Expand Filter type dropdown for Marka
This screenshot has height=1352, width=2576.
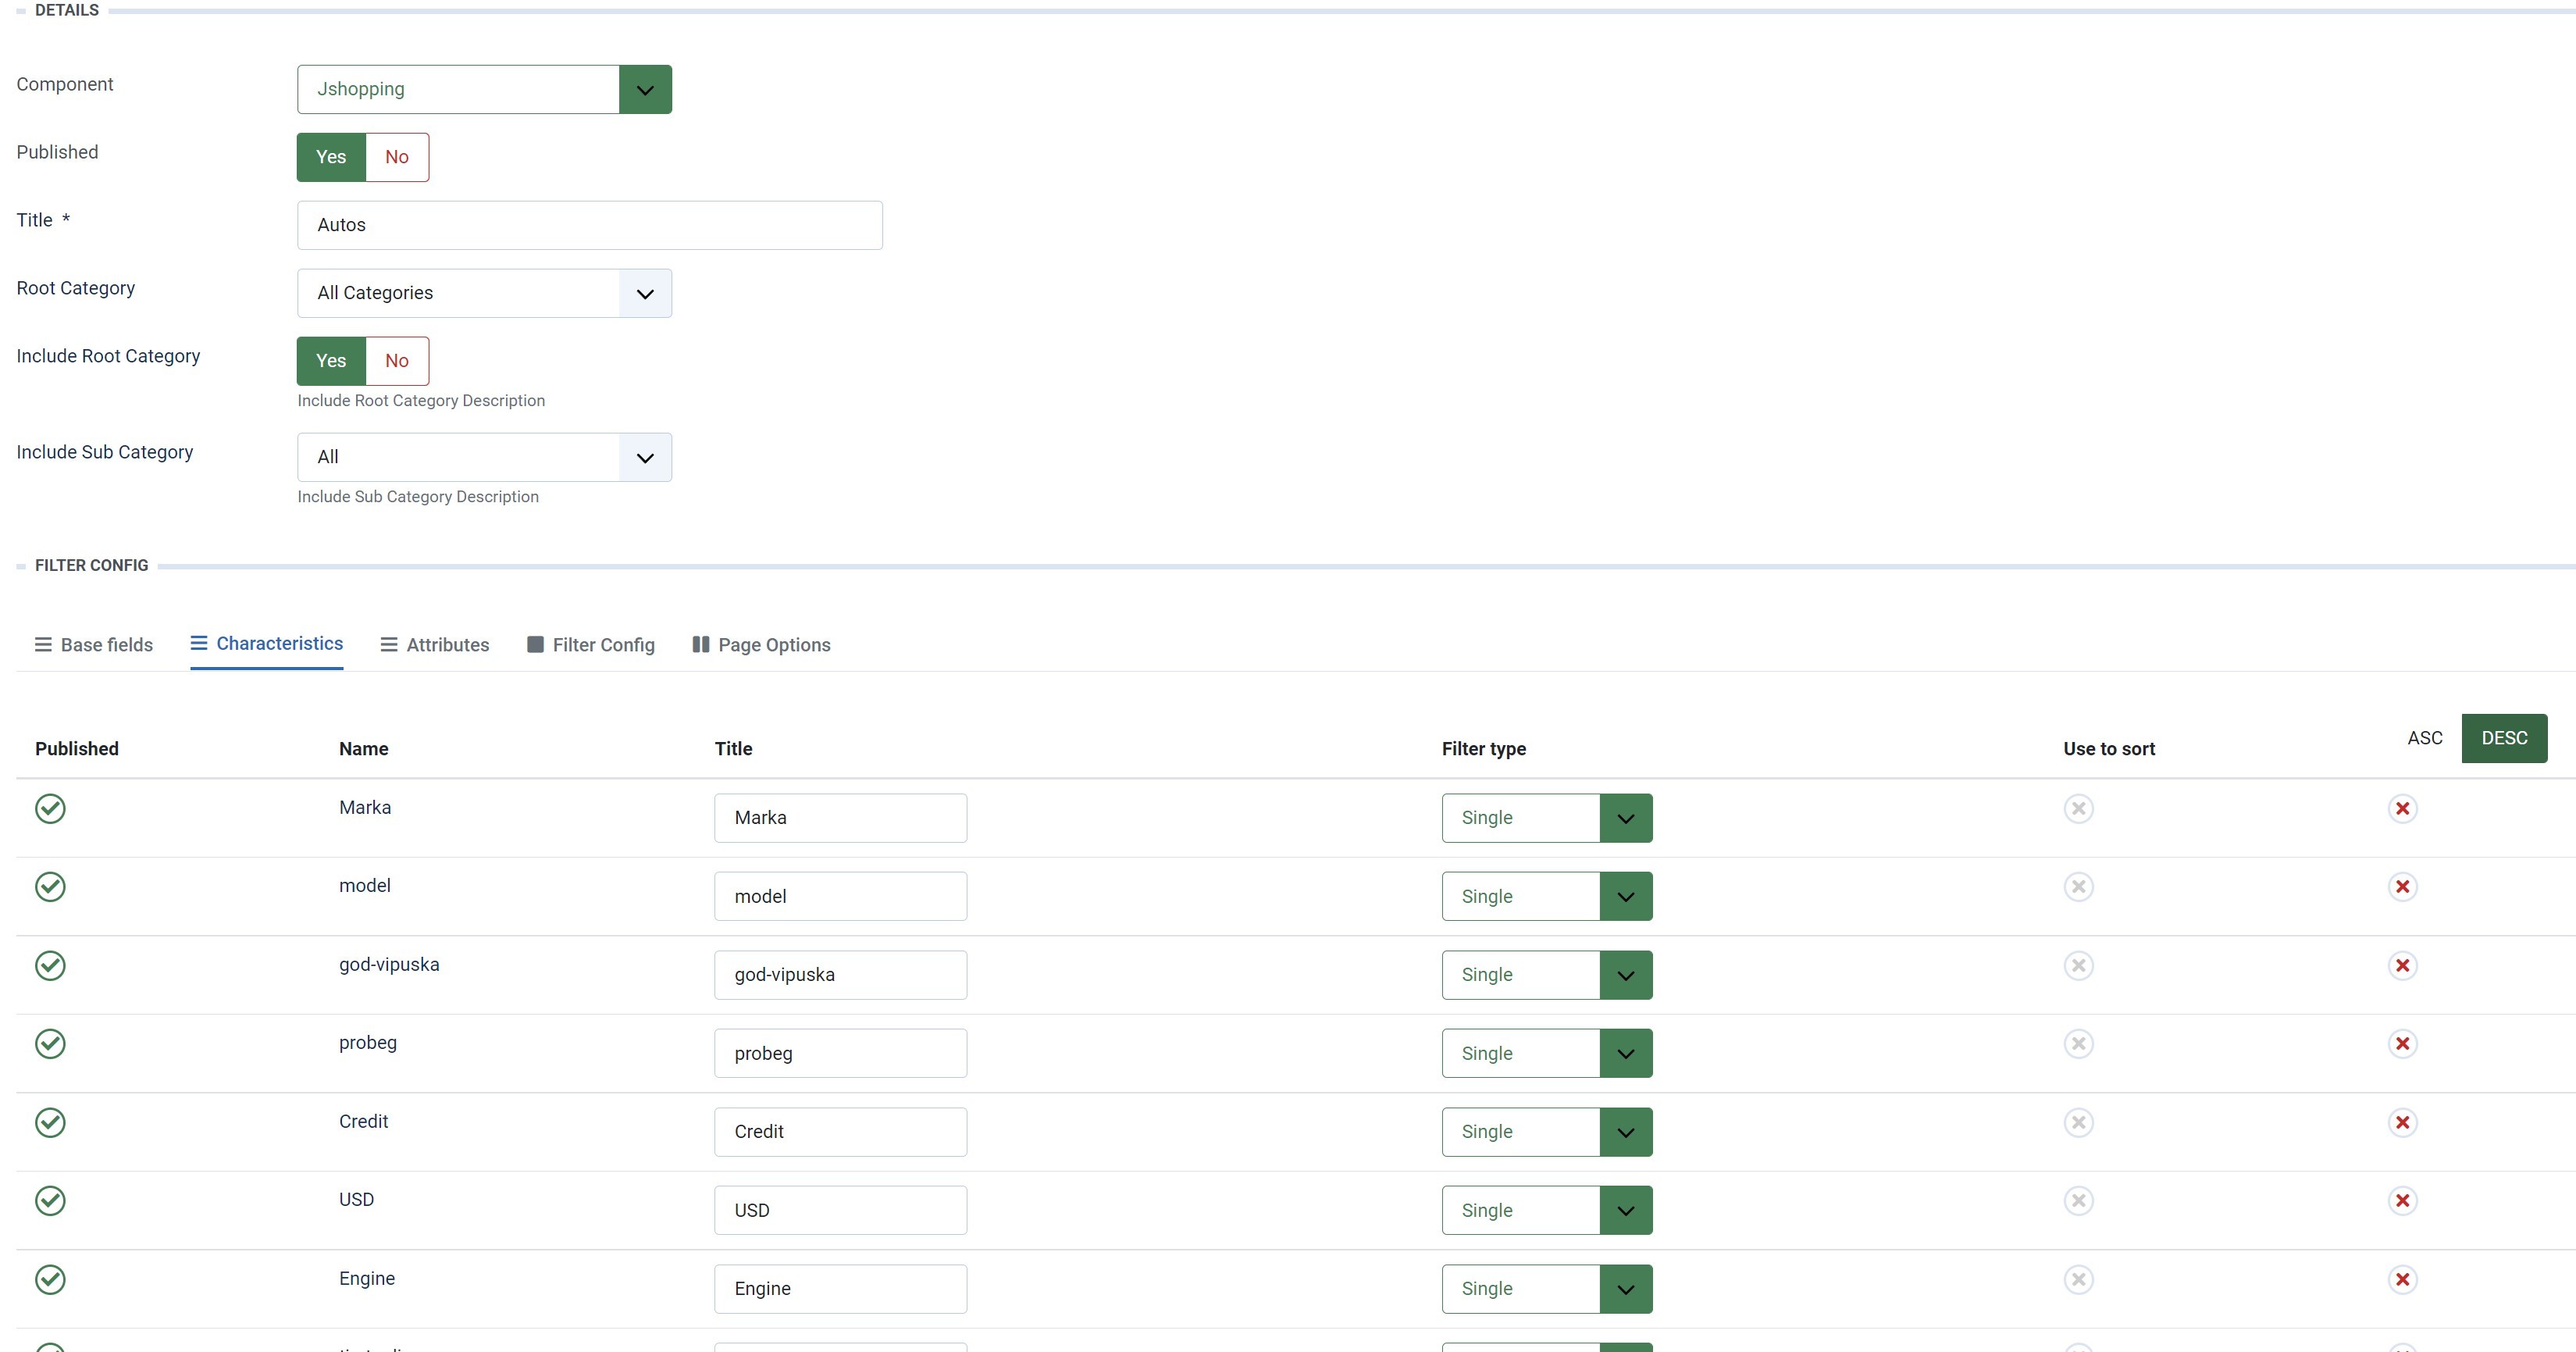coord(1546,818)
